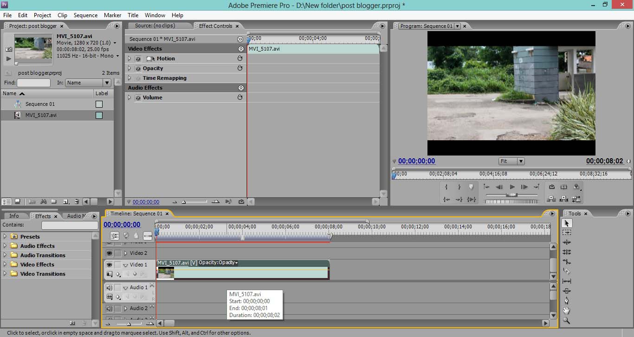
Task: Reset the Motion effect
Action: pyautogui.click(x=240, y=58)
